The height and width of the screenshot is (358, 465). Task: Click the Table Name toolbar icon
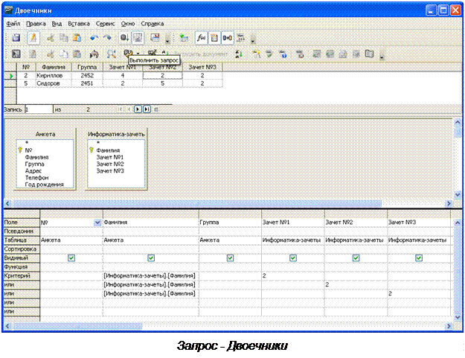[x=214, y=37]
